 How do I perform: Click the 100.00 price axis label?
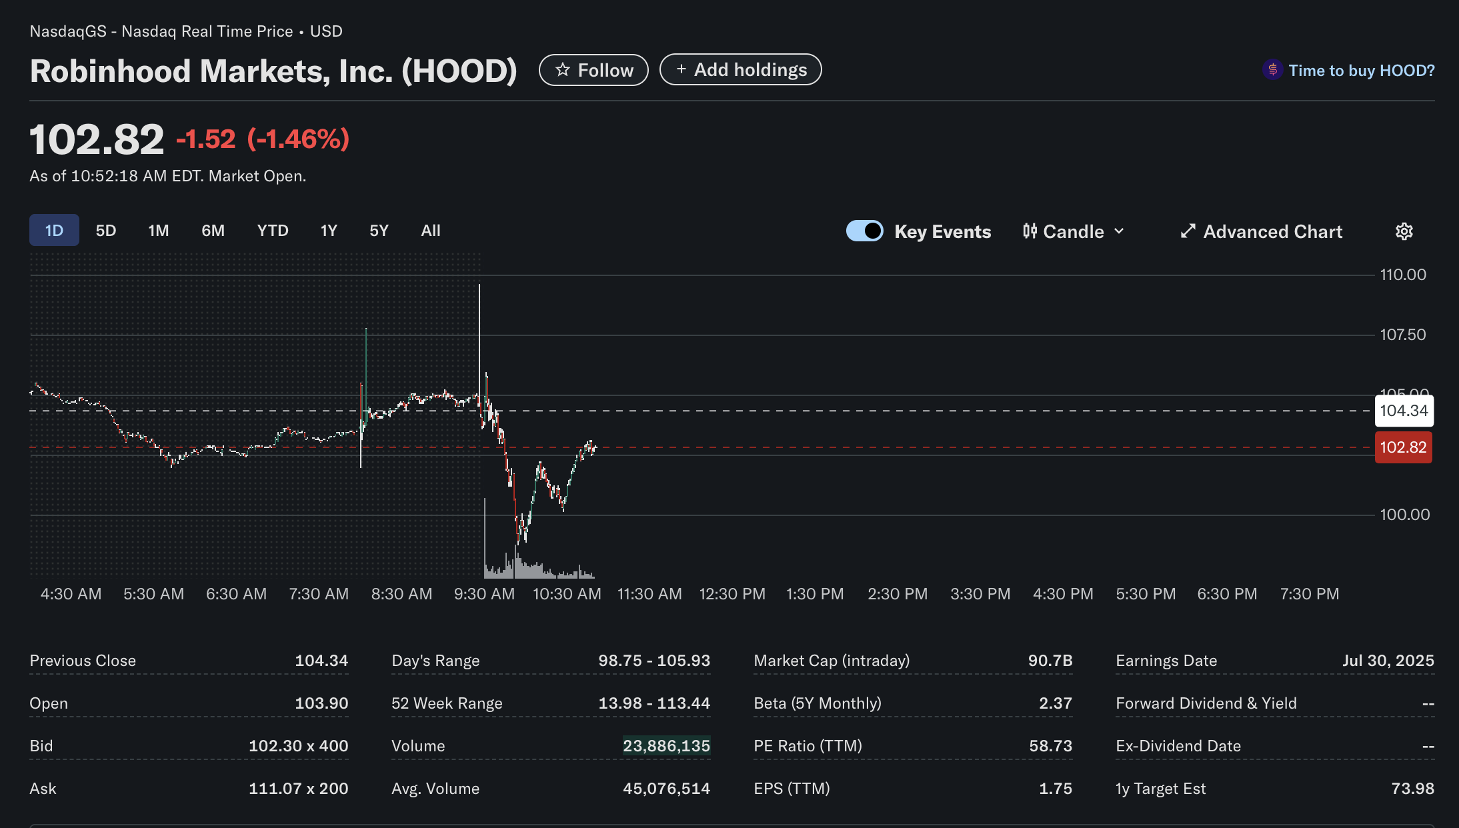click(x=1404, y=515)
